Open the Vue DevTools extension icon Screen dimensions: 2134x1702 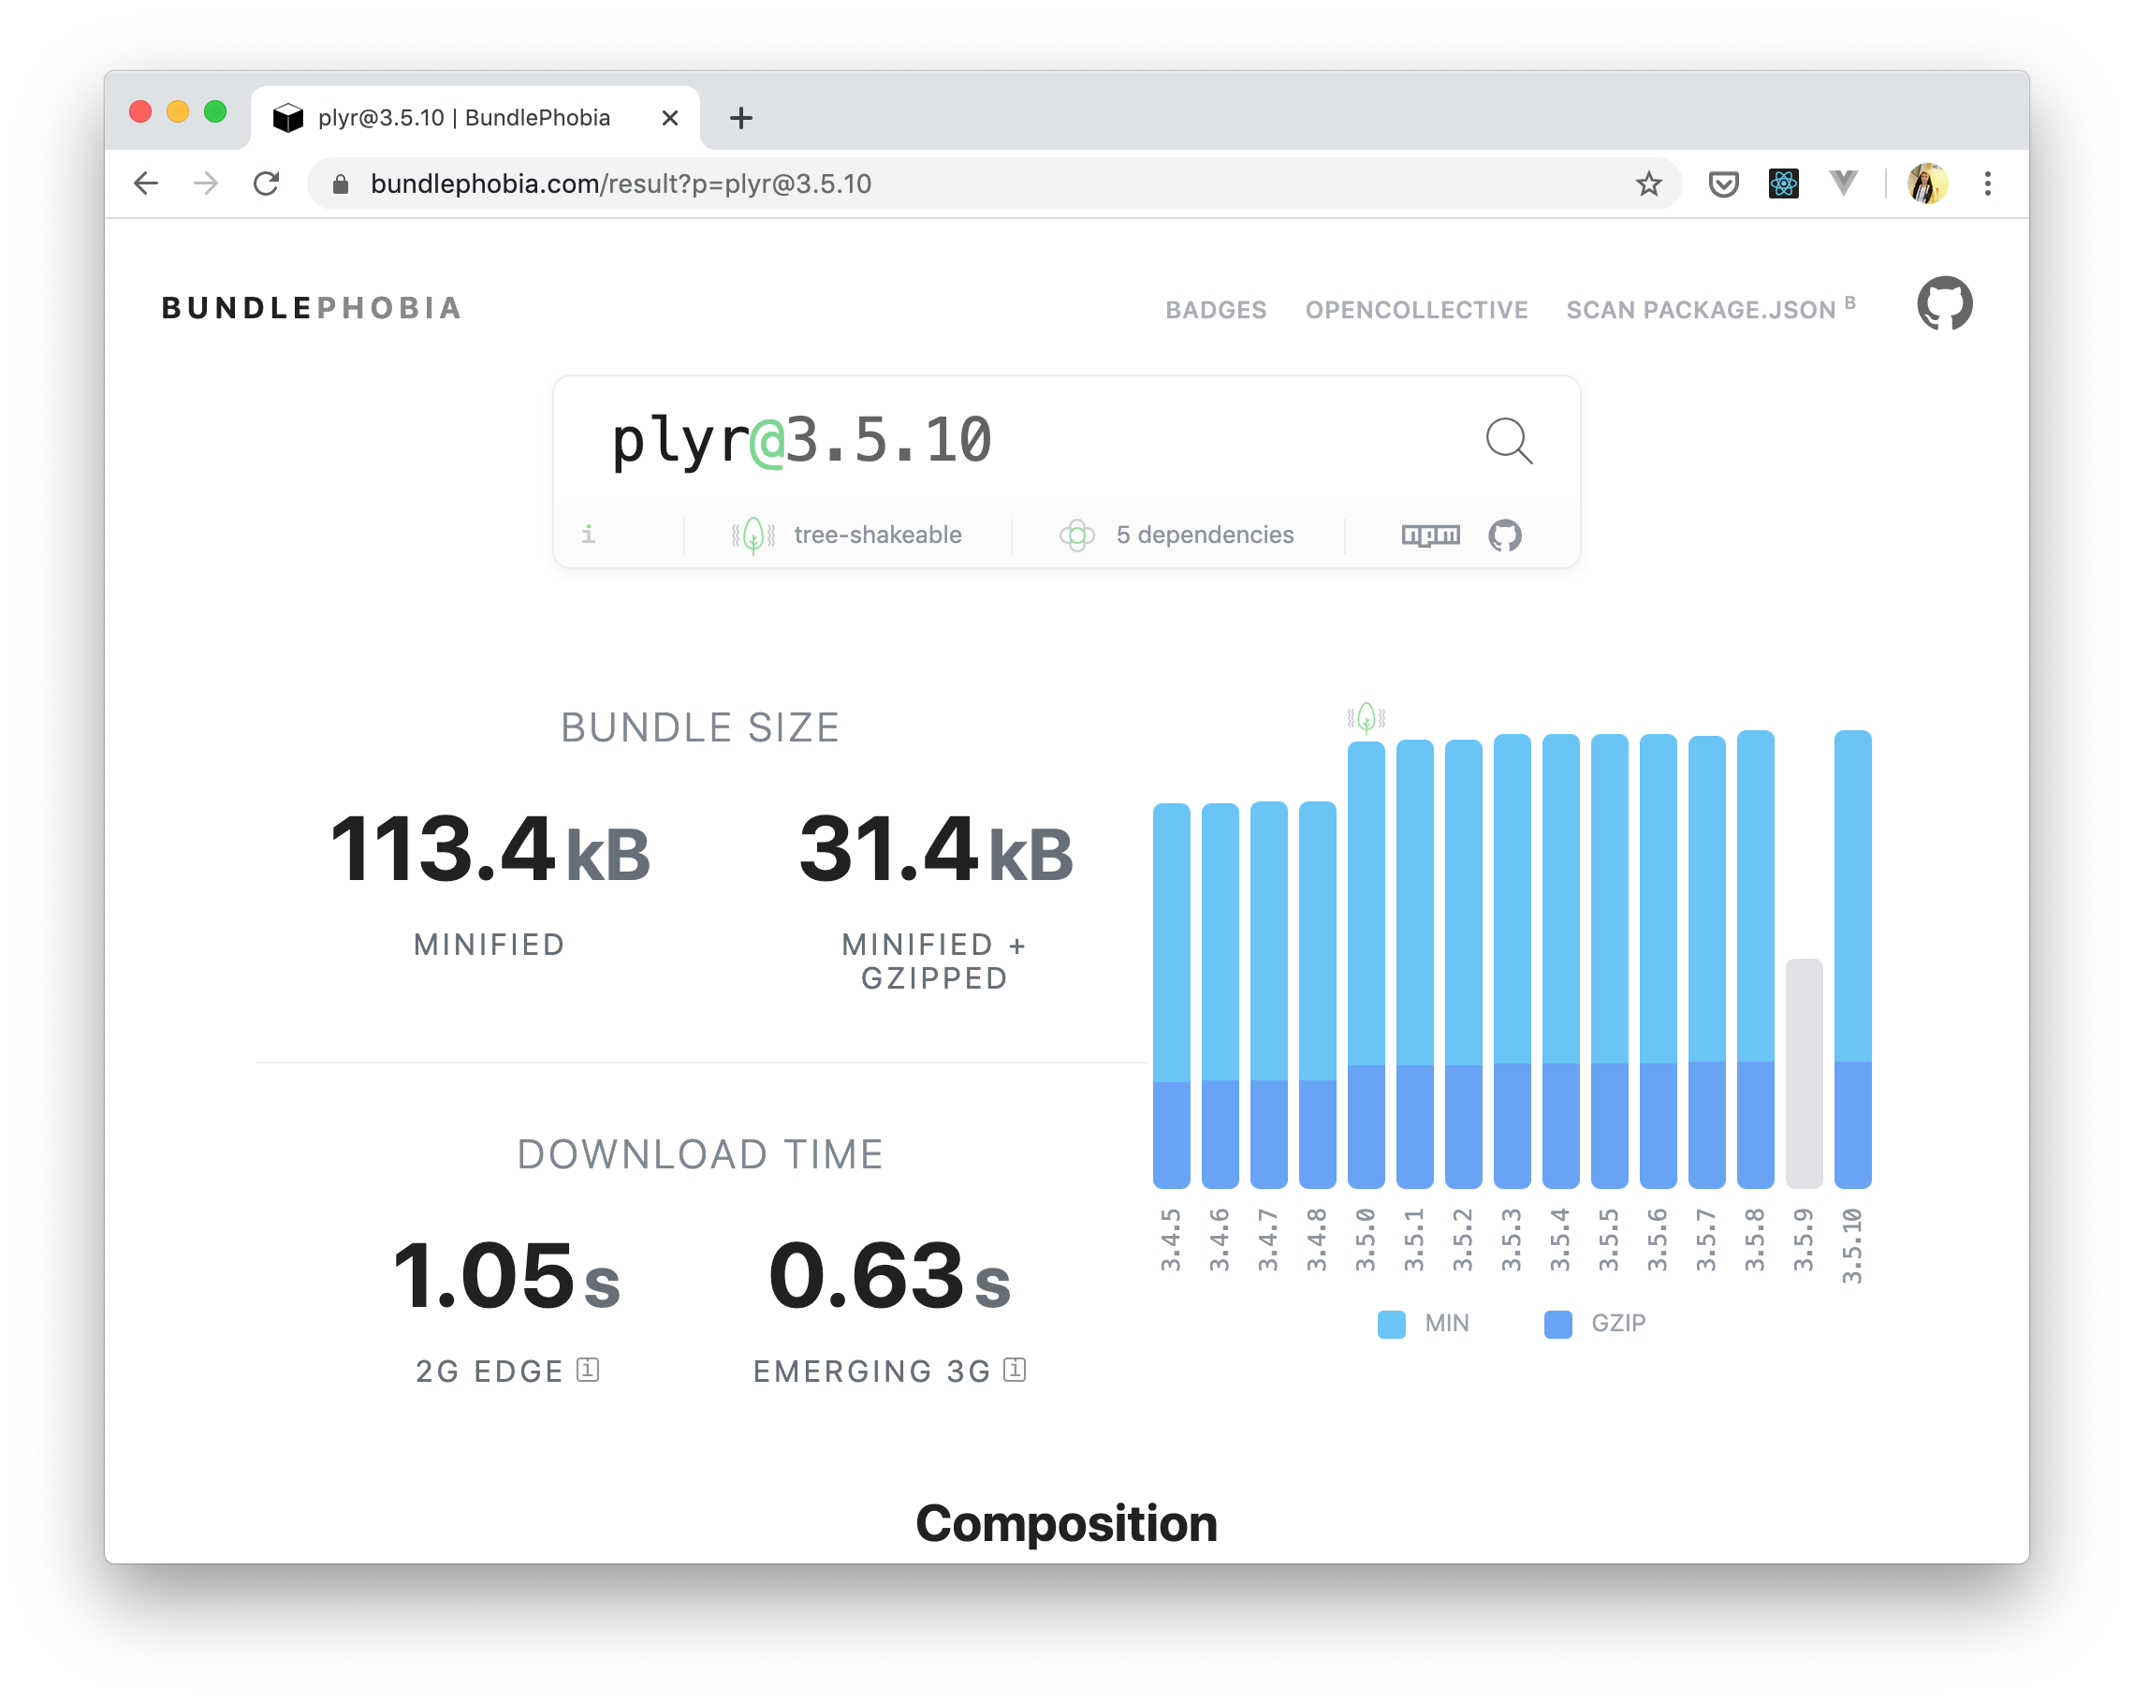pos(1843,183)
